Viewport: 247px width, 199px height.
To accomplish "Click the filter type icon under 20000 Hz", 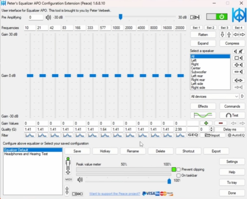I will pos(180,135).
